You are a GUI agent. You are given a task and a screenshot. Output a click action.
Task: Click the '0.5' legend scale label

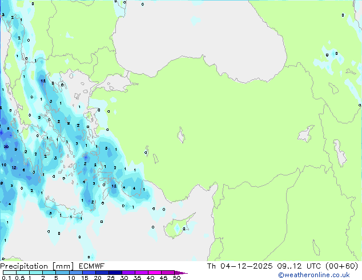pos(20,278)
